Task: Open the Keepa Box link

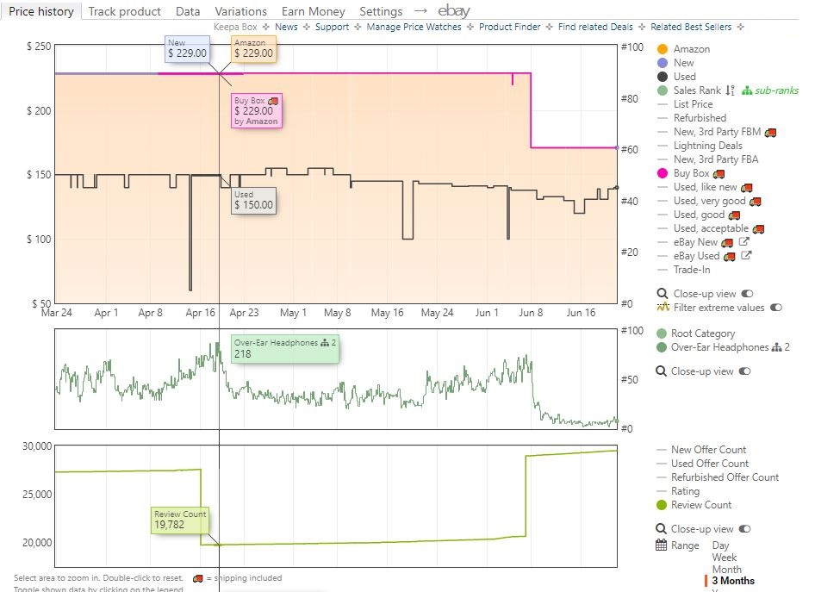Action: [235, 27]
